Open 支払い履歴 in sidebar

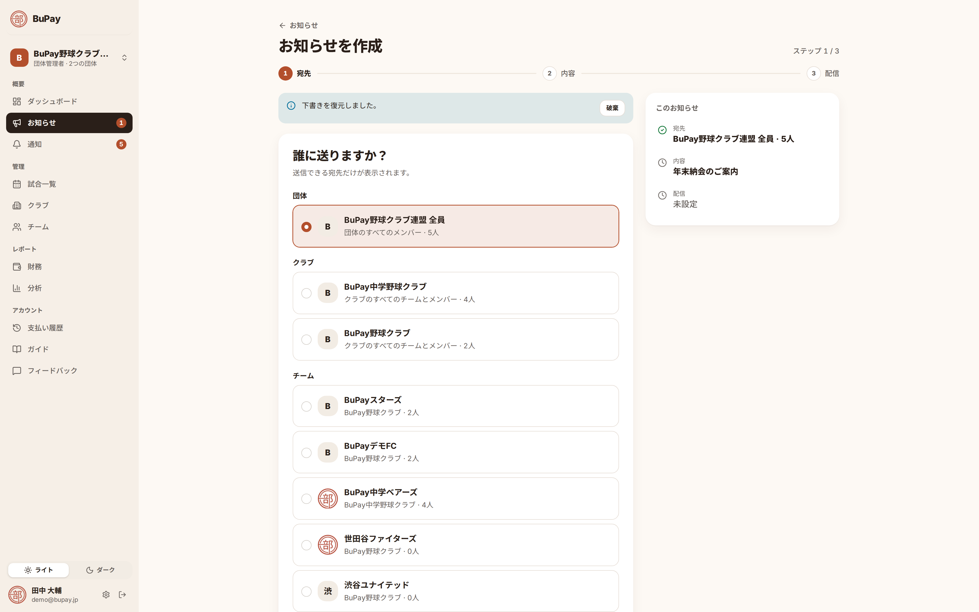[69, 328]
